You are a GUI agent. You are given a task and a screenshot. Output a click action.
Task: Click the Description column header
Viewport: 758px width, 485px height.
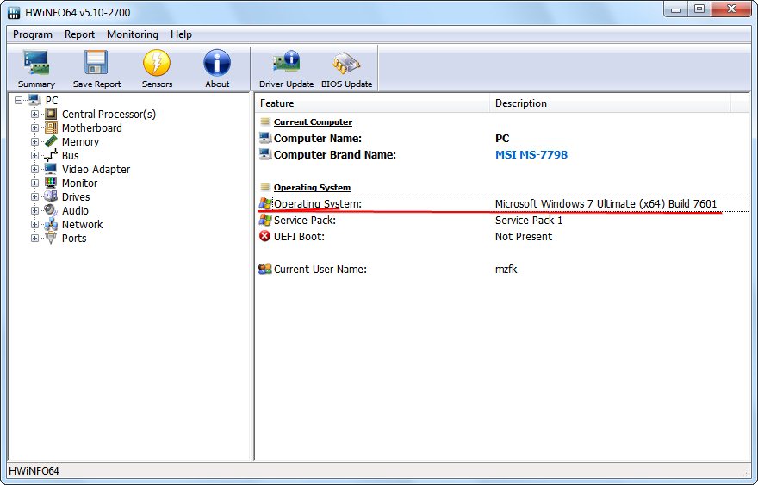point(520,103)
